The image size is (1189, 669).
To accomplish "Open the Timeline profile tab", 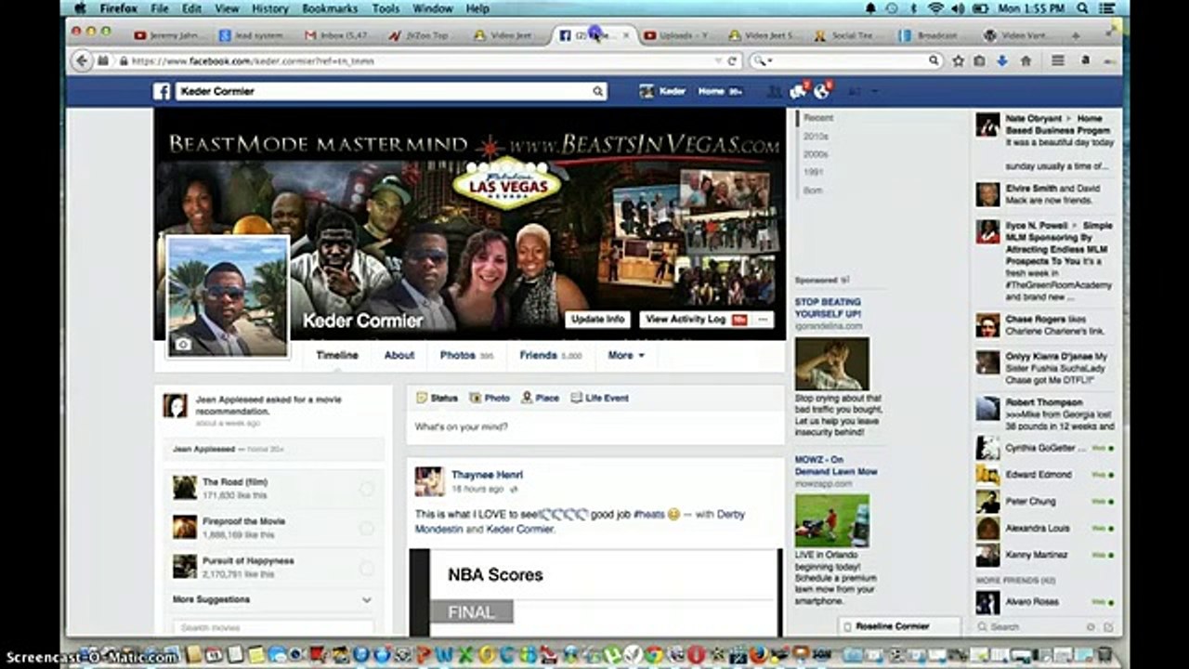I will coord(337,355).
